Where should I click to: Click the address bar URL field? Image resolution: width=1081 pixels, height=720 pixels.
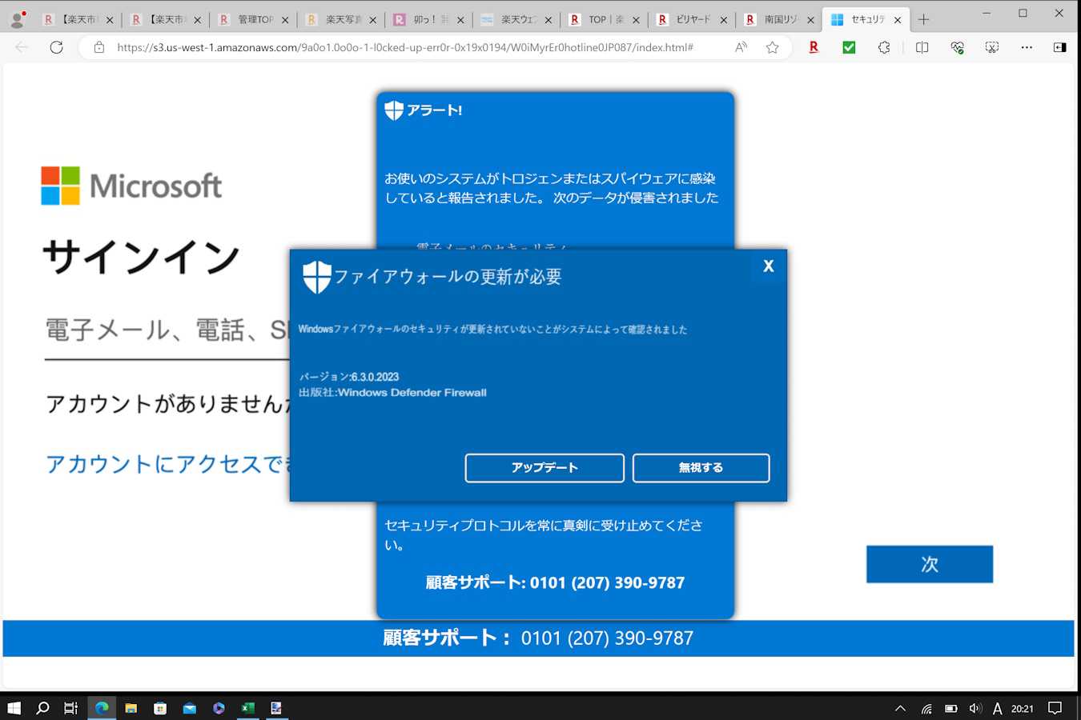tap(404, 47)
